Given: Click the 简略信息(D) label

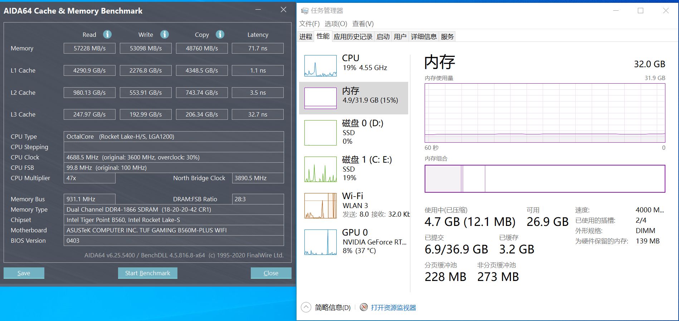Looking at the screenshot, I should pyautogui.click(x=333, y=307).
